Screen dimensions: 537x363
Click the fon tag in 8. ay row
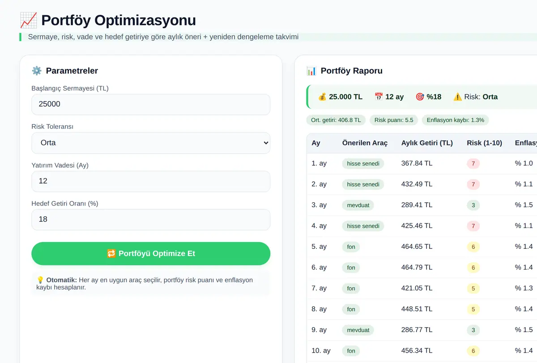click(351, 309)
